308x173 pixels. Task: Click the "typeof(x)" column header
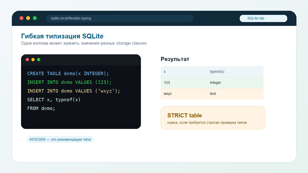coord(235,72)
